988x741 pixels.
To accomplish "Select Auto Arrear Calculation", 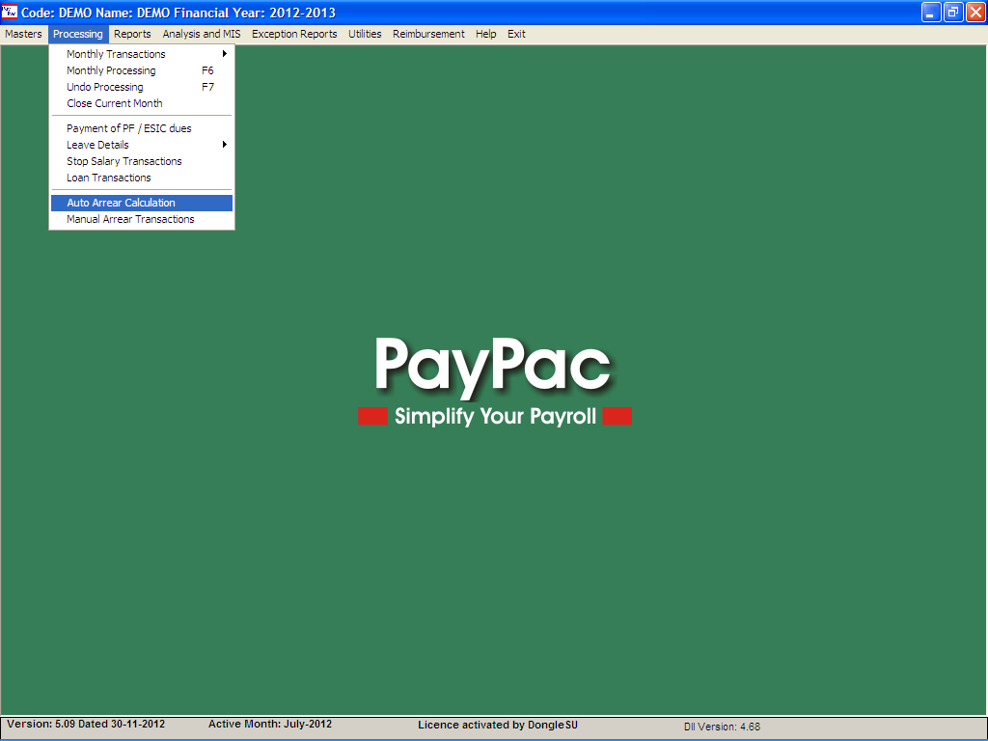I will pyautogui.click(x=142, y=203).
